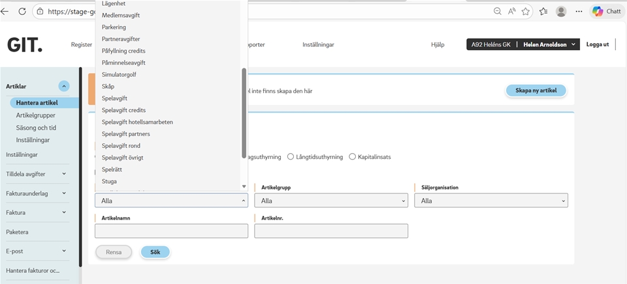Select the Långtidsuthyrning radio button
The height and width of the screenshot is (284, 627).
click(291, 157)
